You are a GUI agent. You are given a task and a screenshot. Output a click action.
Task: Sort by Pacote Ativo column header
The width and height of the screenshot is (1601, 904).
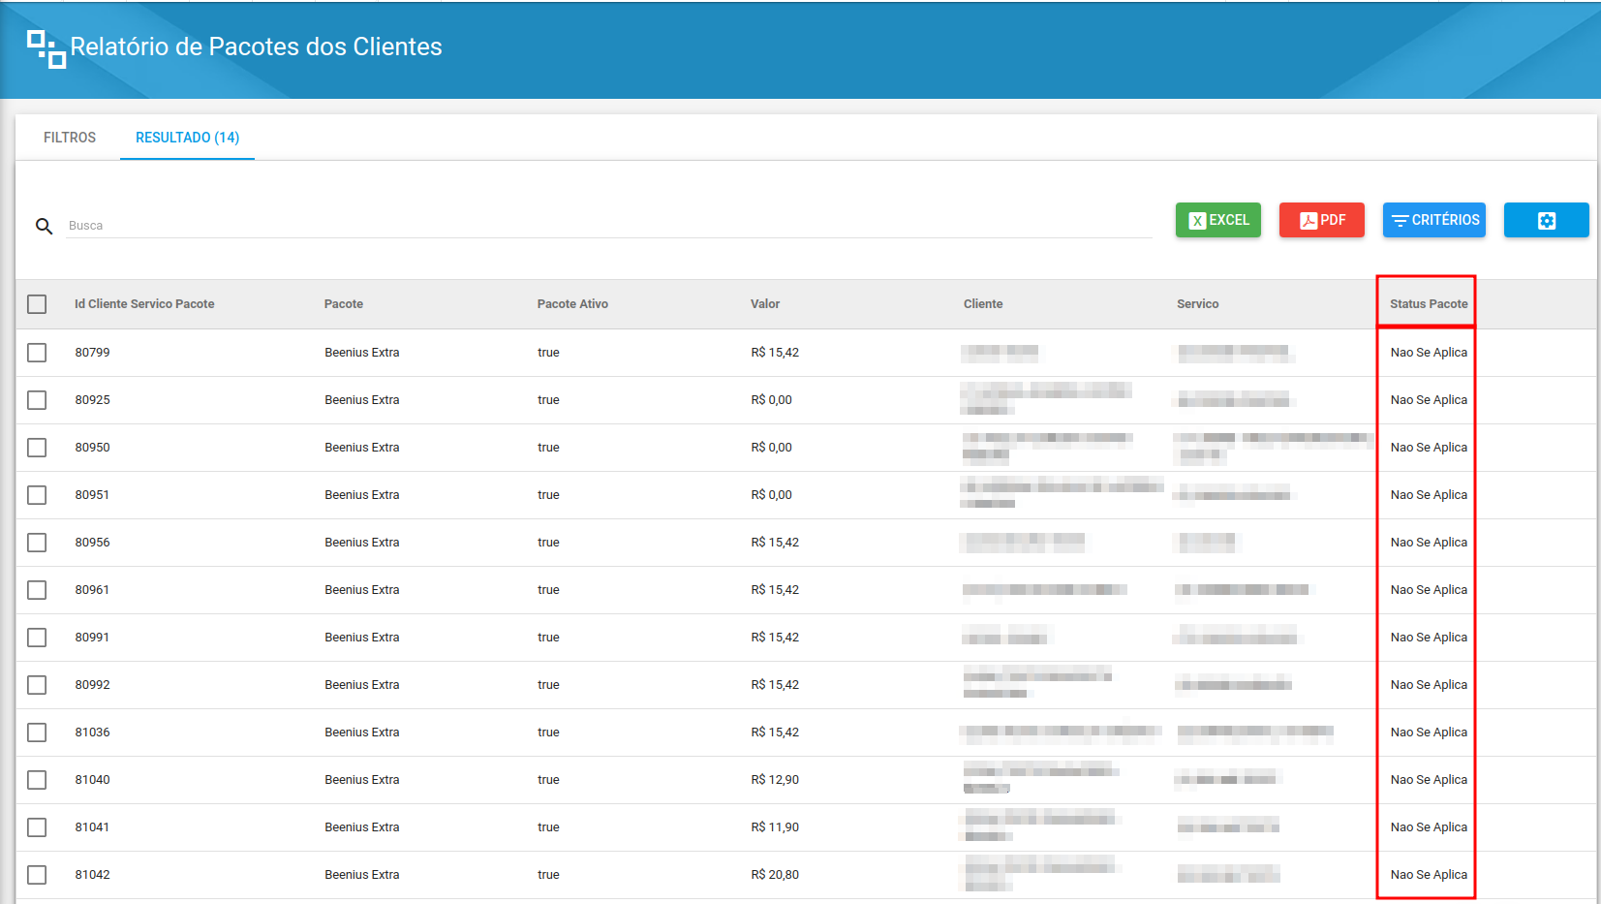(572, 304)
